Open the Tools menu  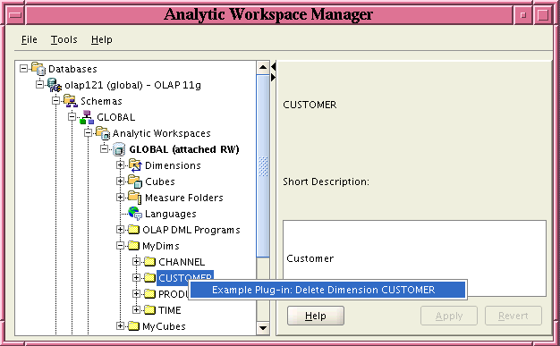pos(64,39)
